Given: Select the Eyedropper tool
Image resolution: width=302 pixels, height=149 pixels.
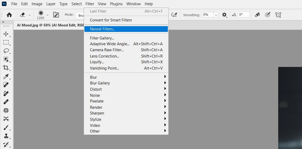Looking at the screenshot, I should (x=6, y=76).
